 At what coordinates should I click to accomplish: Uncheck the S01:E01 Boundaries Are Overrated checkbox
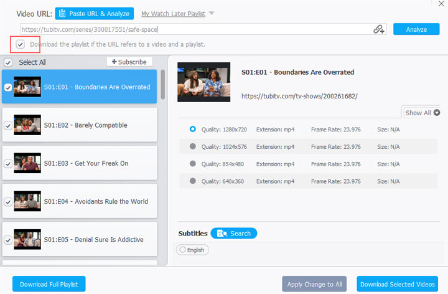(8, 87)
